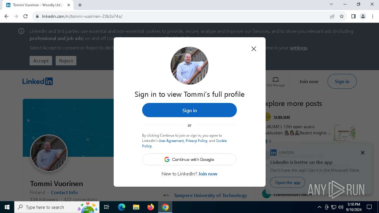
Task: Open network settings tray icon
Action: 334,207
